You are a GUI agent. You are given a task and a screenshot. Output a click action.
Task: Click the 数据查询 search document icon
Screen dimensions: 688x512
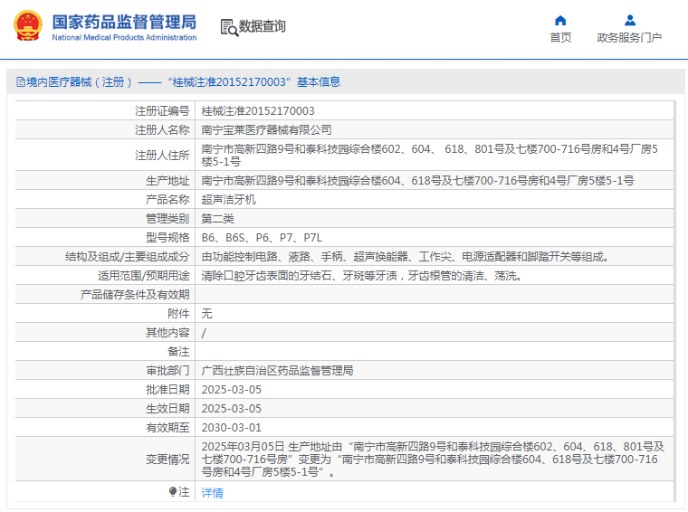(228, 27)
